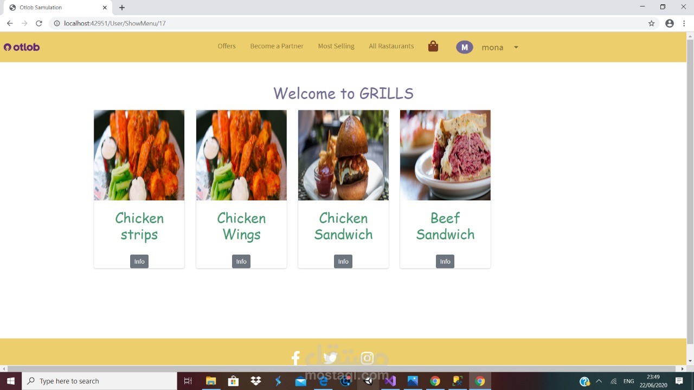694x390 pixels.
Task: Open the Facebook footer icon
Action: (295, 358)
